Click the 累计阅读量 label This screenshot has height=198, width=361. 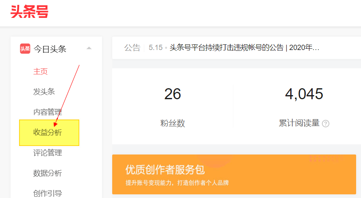point(299,124)
